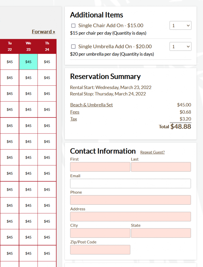This screenshot has width=203, height=267.
Task: Focus the Last name input field
Action: coord(161,167)
